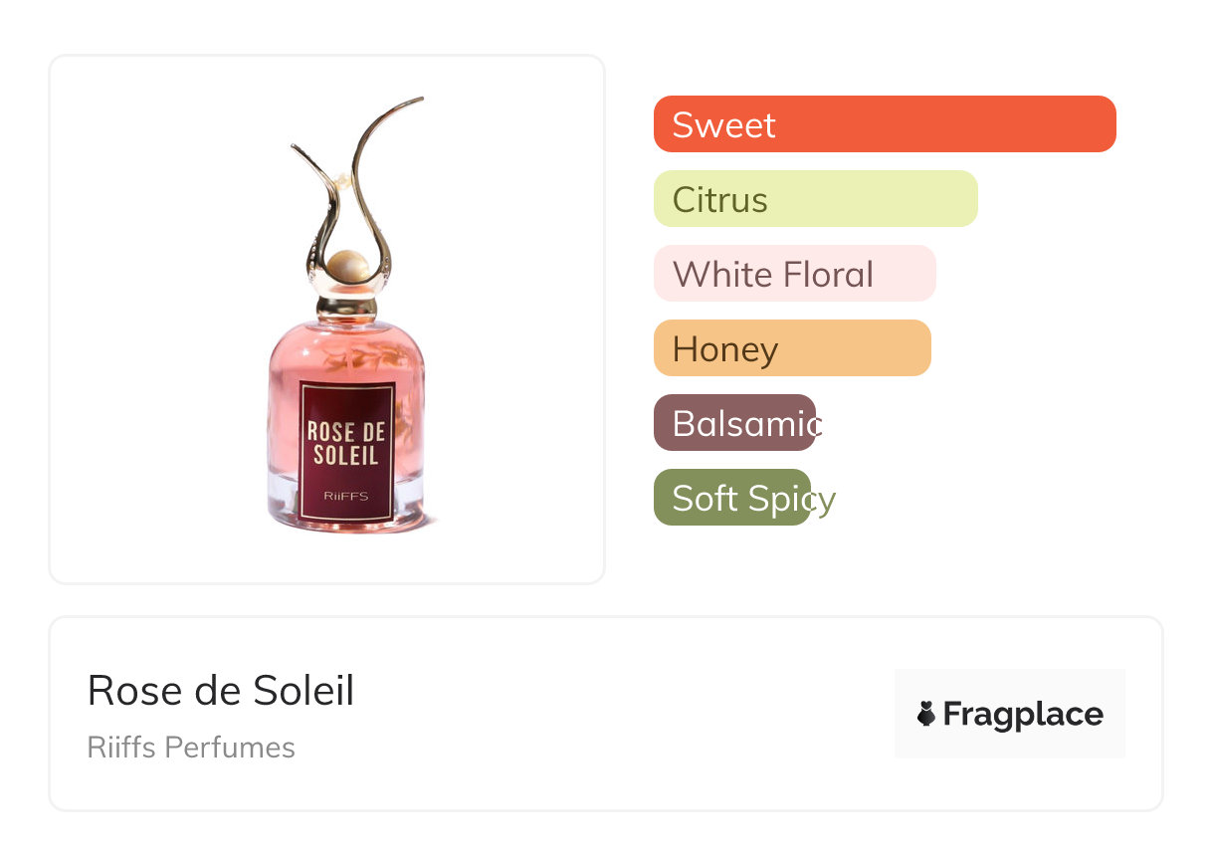Screen dimensions: 1212x860
Task: Click the 'Honey' text label
Action: (x=724, y=349)
